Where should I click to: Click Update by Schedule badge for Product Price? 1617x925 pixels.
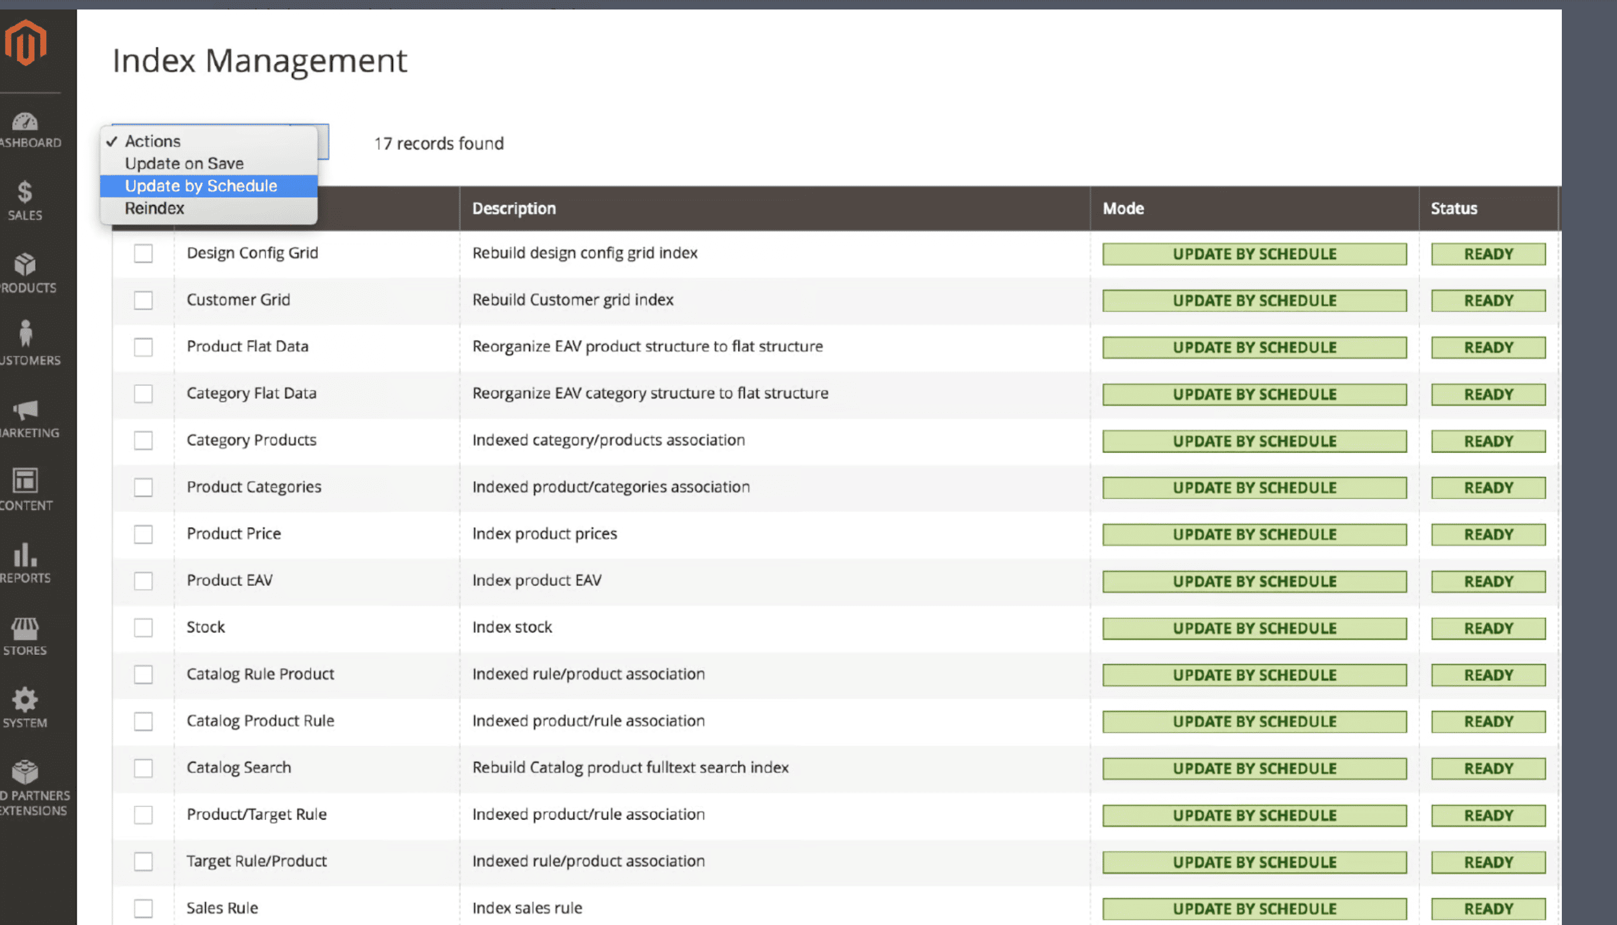(1254, 535)
